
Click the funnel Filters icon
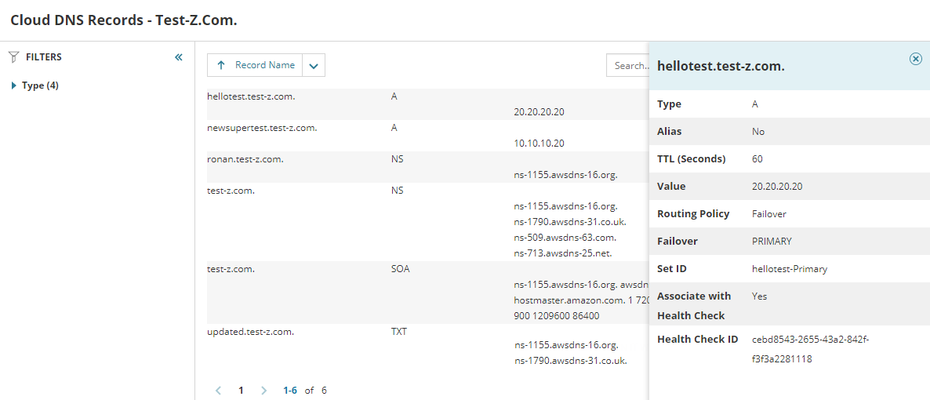(13, 57)
